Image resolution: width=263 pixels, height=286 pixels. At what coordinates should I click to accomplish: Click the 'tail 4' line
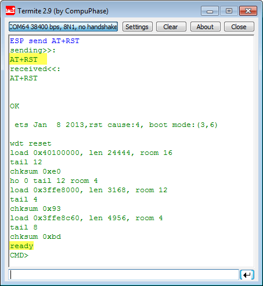click(24, 199)
